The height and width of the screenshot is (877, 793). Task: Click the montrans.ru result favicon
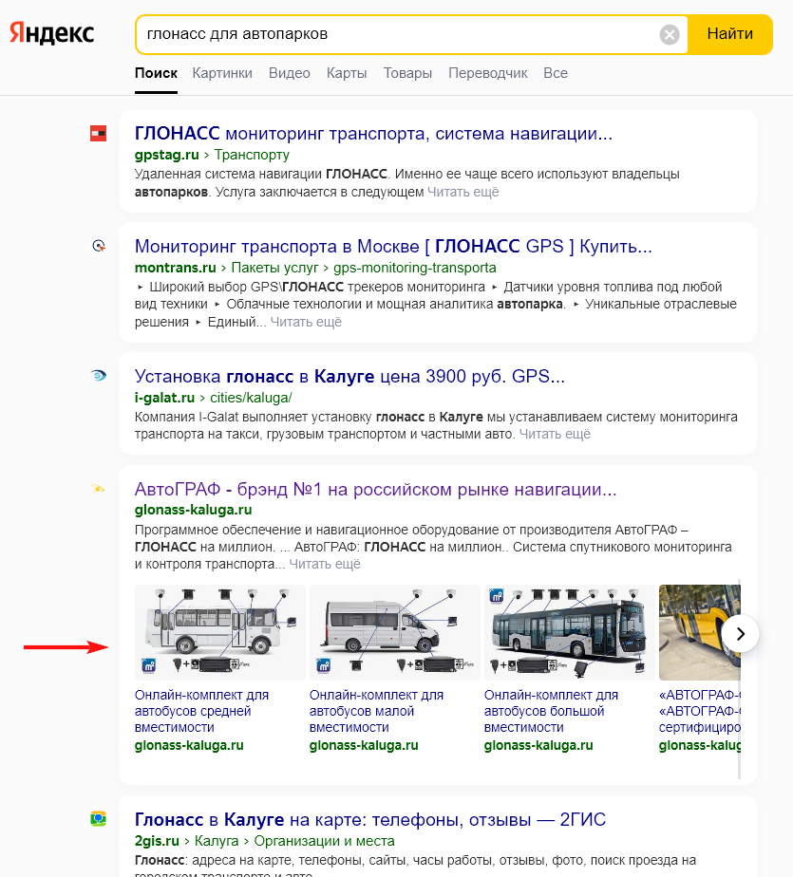(98, 245)
